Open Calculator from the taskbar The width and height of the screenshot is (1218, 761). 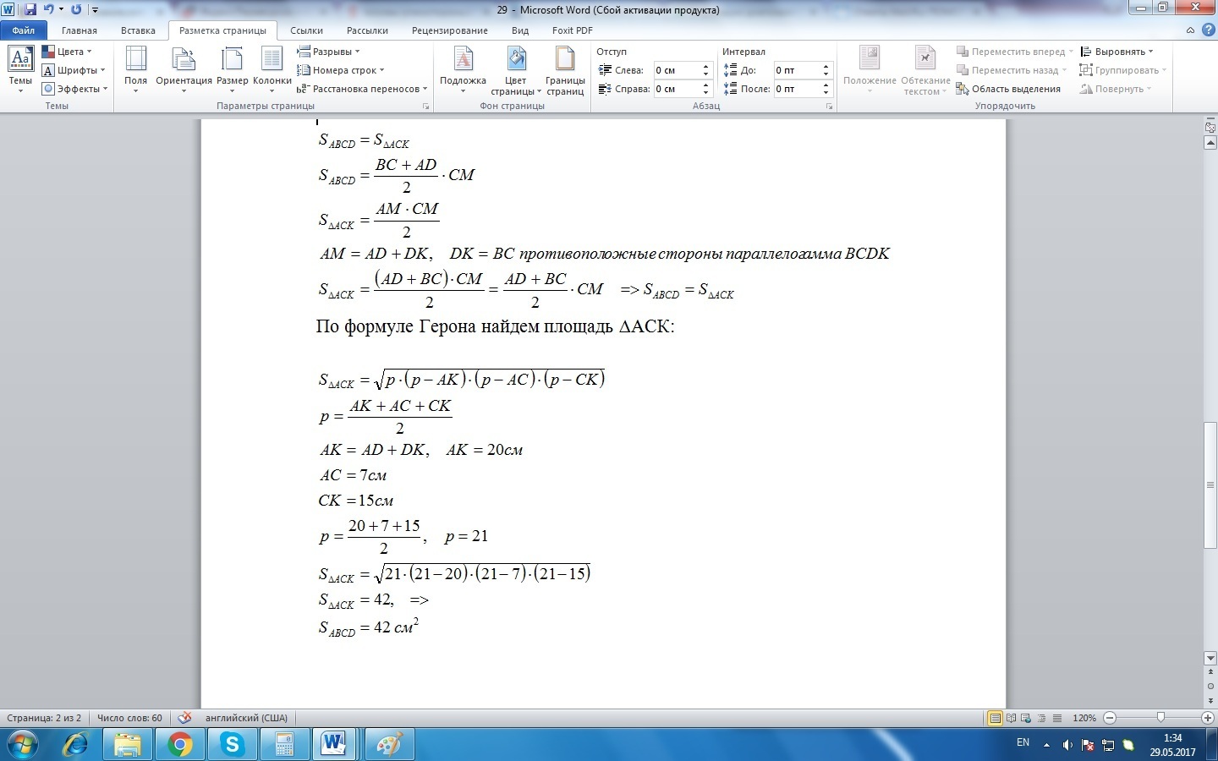283,744
